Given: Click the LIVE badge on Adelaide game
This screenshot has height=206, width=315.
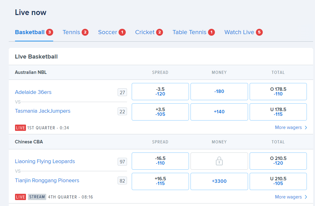Looking at the screenshot, I should tap(21, 128).
